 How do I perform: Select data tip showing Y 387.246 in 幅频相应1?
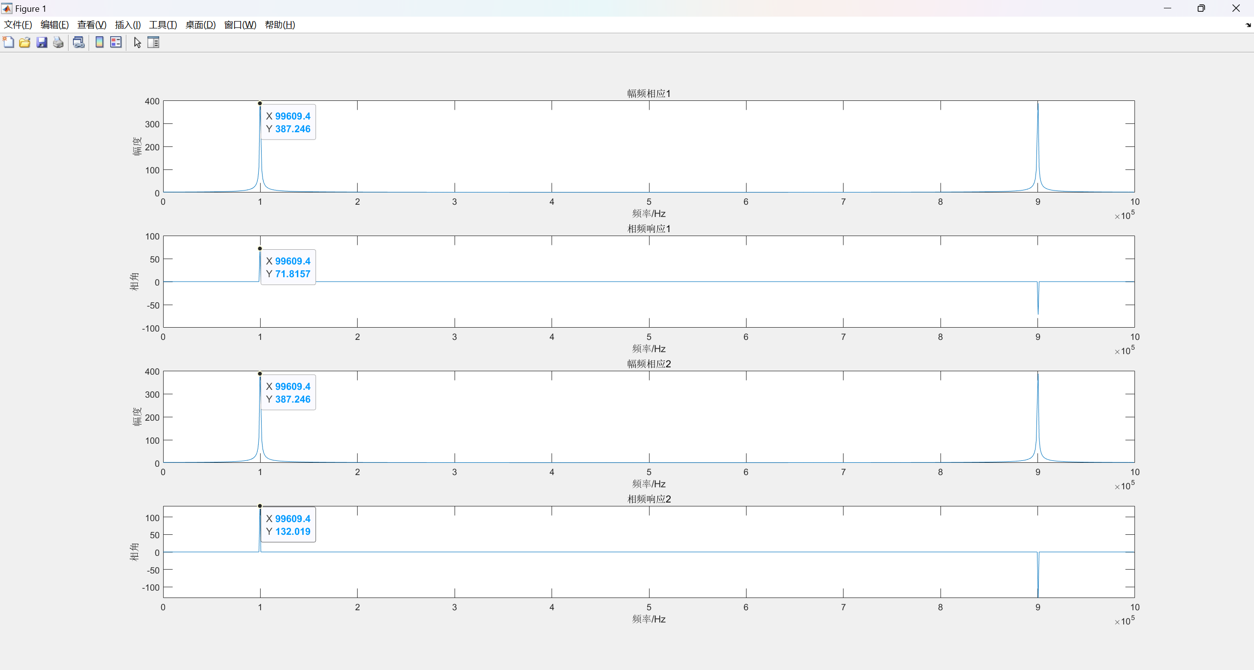pyautogui.click(x=288, y=122)
